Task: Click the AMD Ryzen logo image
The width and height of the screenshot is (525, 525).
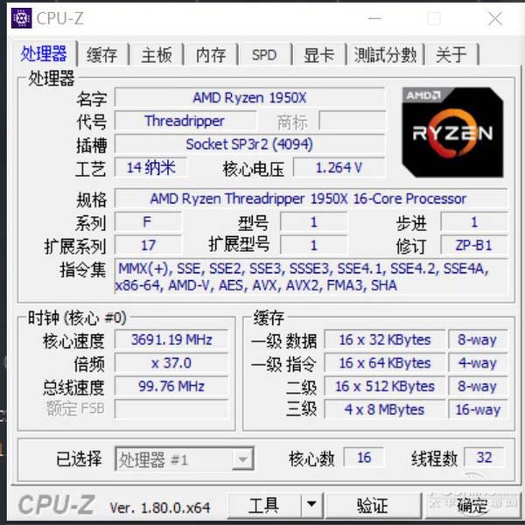Action: coord(452,132)
